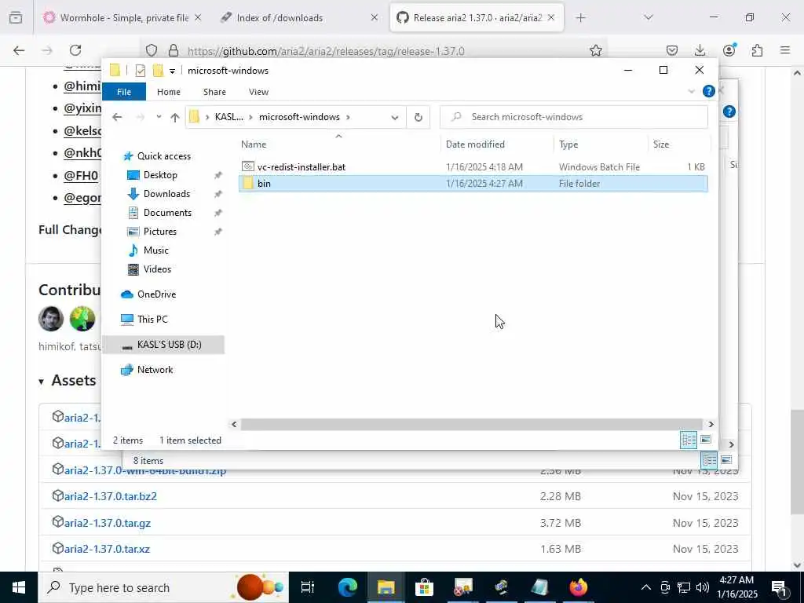
Task: Open Firefox extensions menu
Action: (x=758, y=50)
